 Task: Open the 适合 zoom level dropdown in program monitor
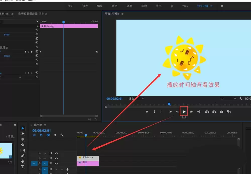coord(135,98)
